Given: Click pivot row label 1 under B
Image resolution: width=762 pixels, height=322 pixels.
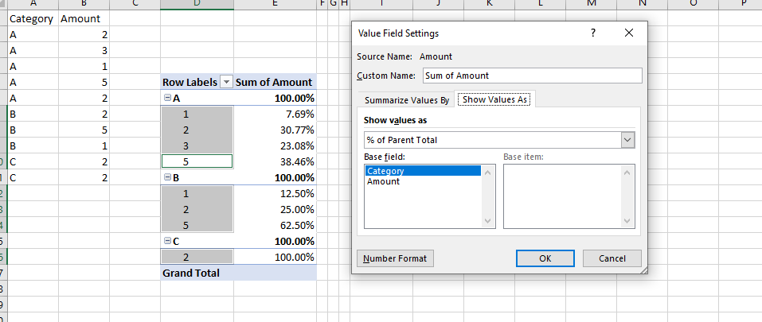Looking at the screenshot, I should point(197,193).
